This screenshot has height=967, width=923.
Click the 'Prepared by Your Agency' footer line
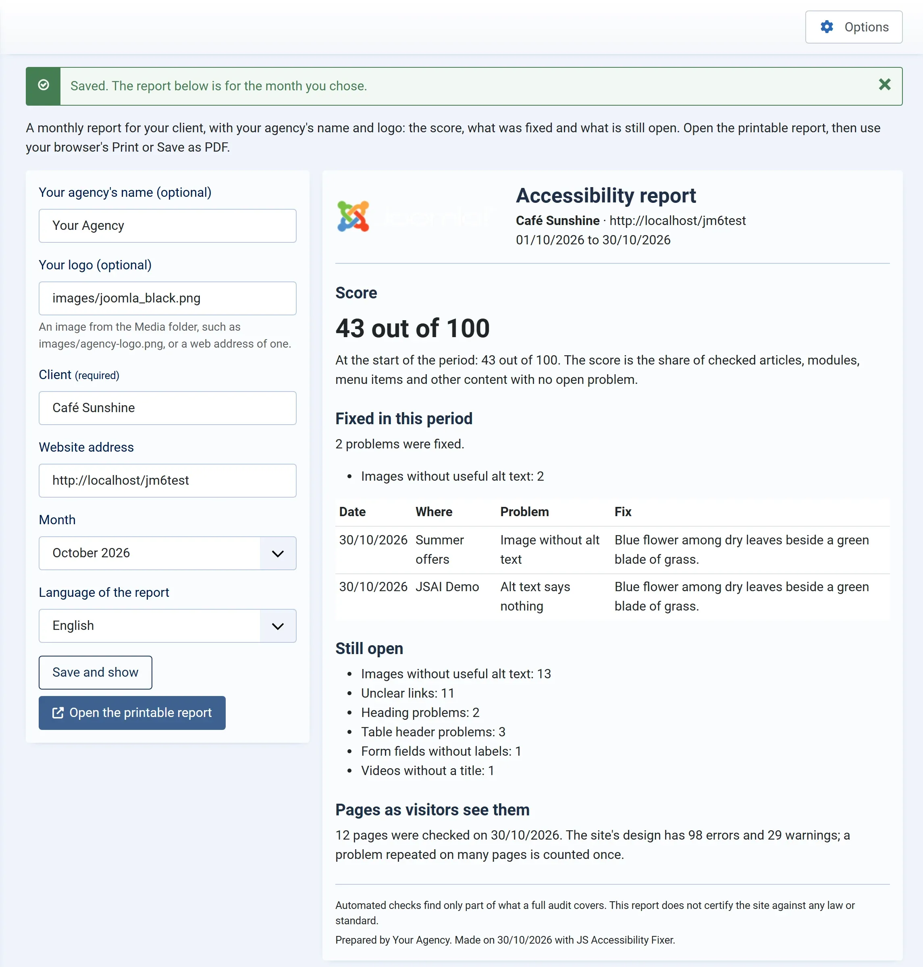click(505, 940)
